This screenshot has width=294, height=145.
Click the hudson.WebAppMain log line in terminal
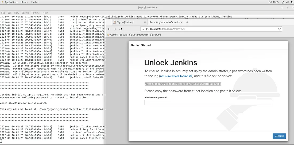coord(116,17)
